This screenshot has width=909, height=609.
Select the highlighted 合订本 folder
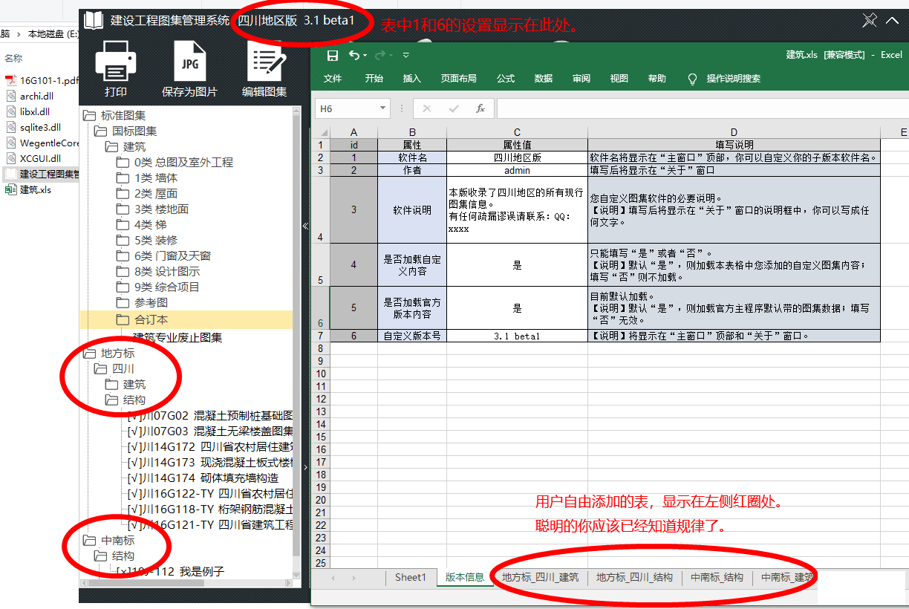pyautogui.click(x=186, y=319)
